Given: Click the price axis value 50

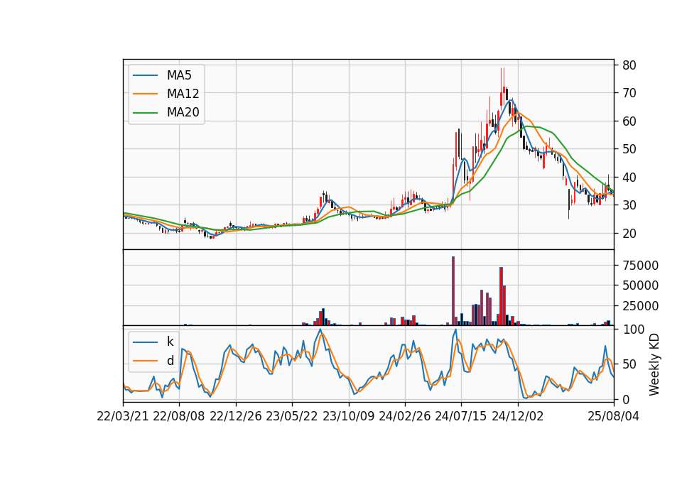Looking at the screenshot, I should [629, 149].
